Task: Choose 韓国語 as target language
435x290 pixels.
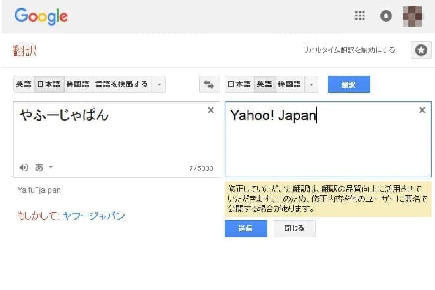Action: click(290, 84)
